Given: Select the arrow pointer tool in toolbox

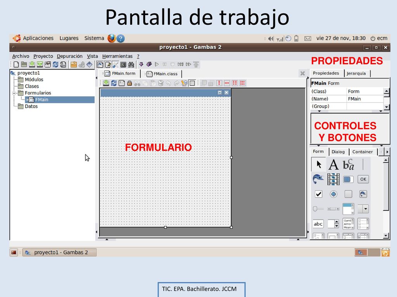Looking at the screenshot, I should [319, 164].
